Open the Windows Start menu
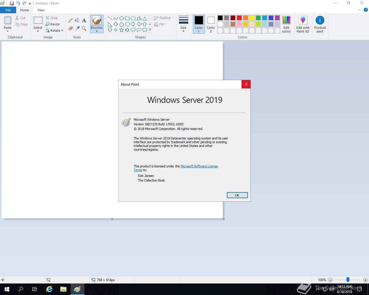Screen dimensions: 369x295 coord(7,289)
